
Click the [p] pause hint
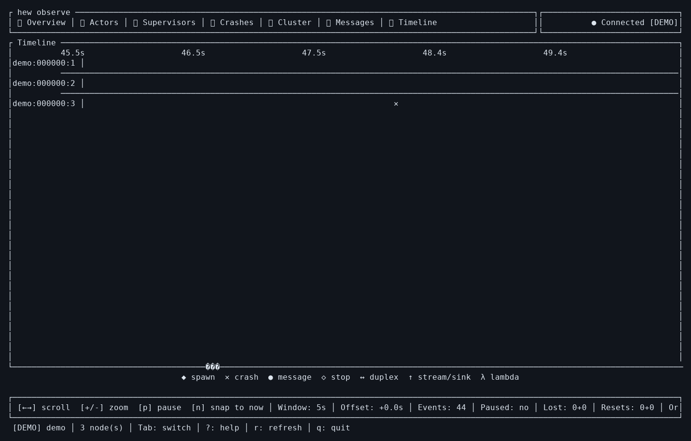pos(160,408)
